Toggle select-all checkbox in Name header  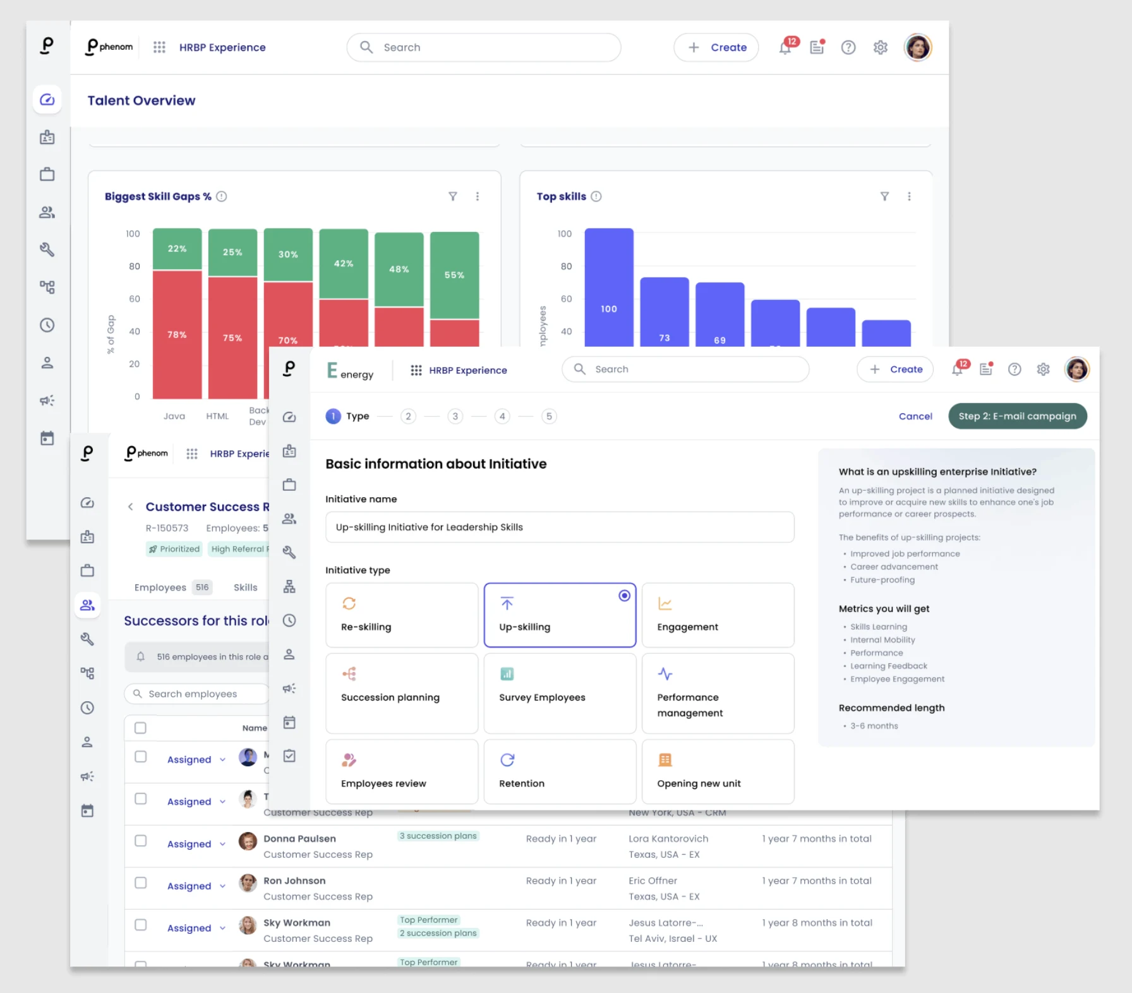coord(141,728)
